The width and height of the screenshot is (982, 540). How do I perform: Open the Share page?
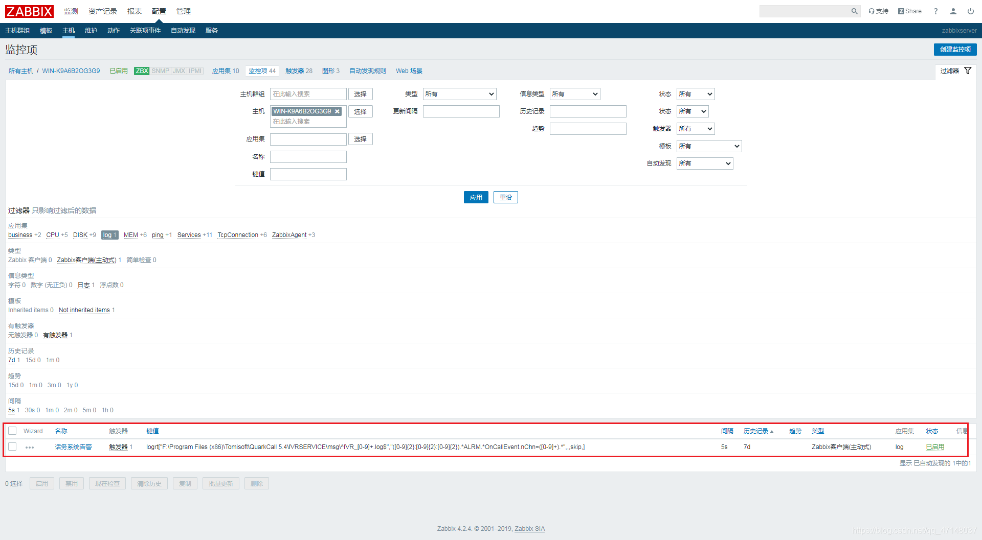click(909, 11)
